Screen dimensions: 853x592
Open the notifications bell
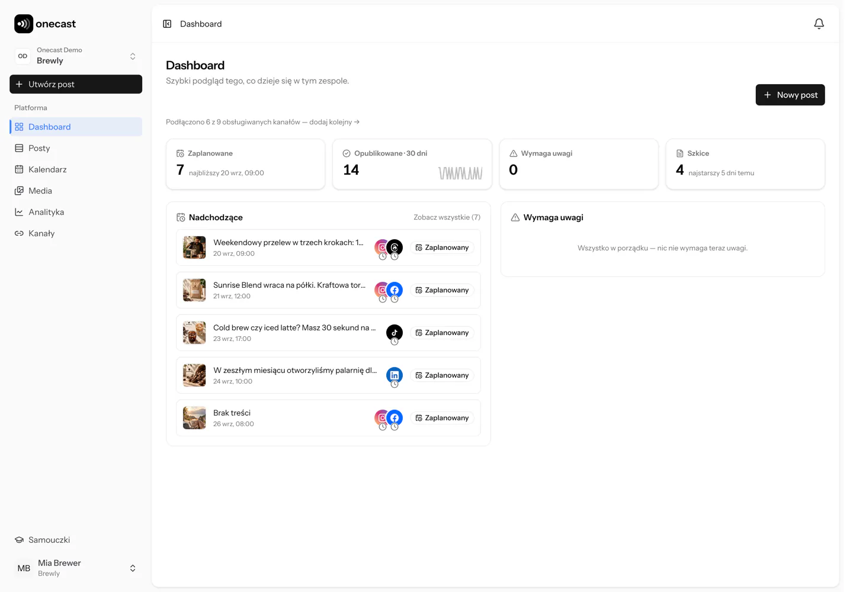click(819, 24)
